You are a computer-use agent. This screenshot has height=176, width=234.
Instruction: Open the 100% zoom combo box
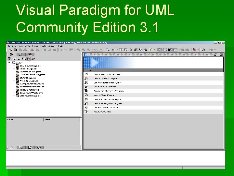tap(97, 50)
